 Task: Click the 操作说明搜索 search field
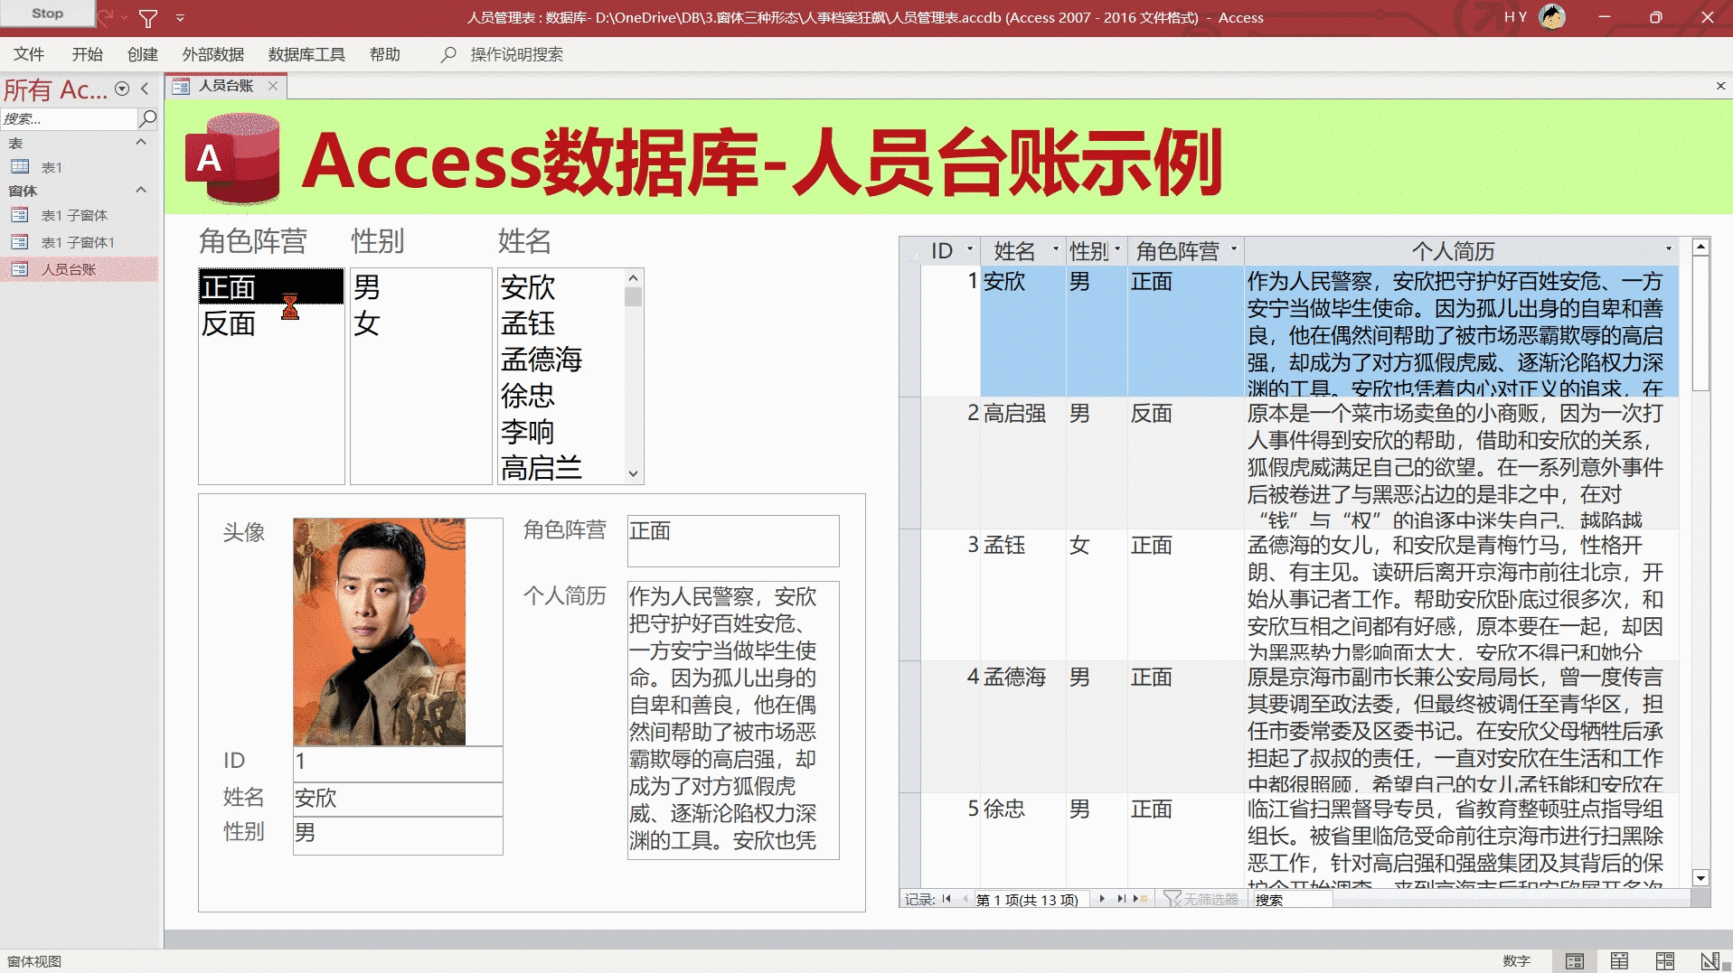point(517,54)
